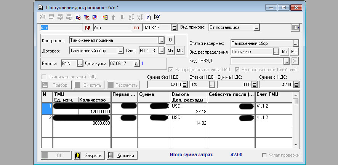Click the Сумма column header

[154, 94]
